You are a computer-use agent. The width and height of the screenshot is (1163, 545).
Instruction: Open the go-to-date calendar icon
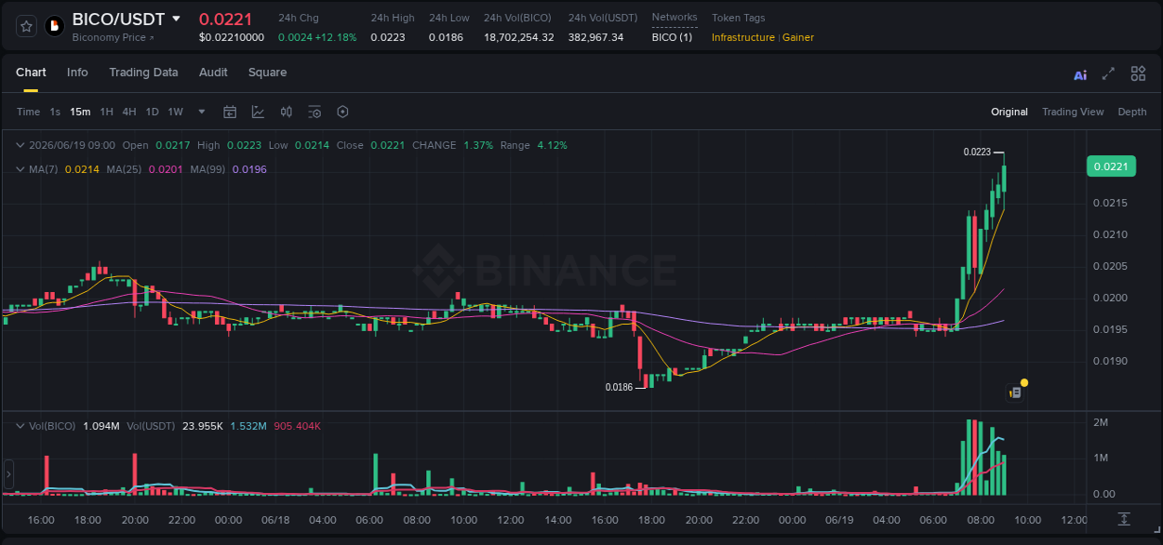coord(230,112)
